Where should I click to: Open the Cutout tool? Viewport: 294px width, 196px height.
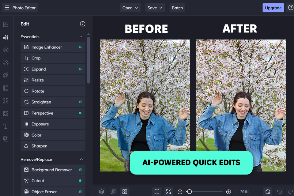pyautogui.click(x=53, y=181)
